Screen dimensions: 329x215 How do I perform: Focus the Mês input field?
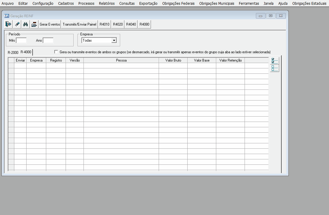pos(21,40)
